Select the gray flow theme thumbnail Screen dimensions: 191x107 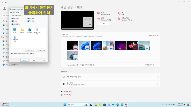(x=72, y=55)
